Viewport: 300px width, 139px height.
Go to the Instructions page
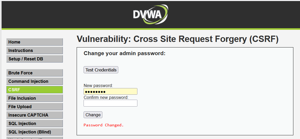[x=34, y=50]
